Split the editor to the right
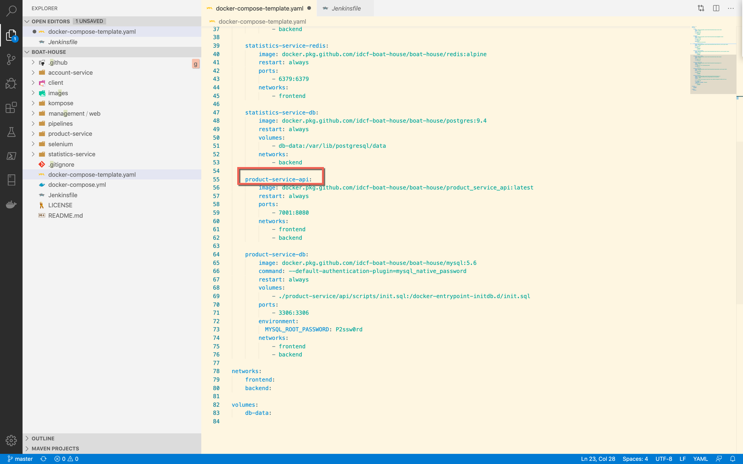743x464 pixels. click(x=716, y=8)
